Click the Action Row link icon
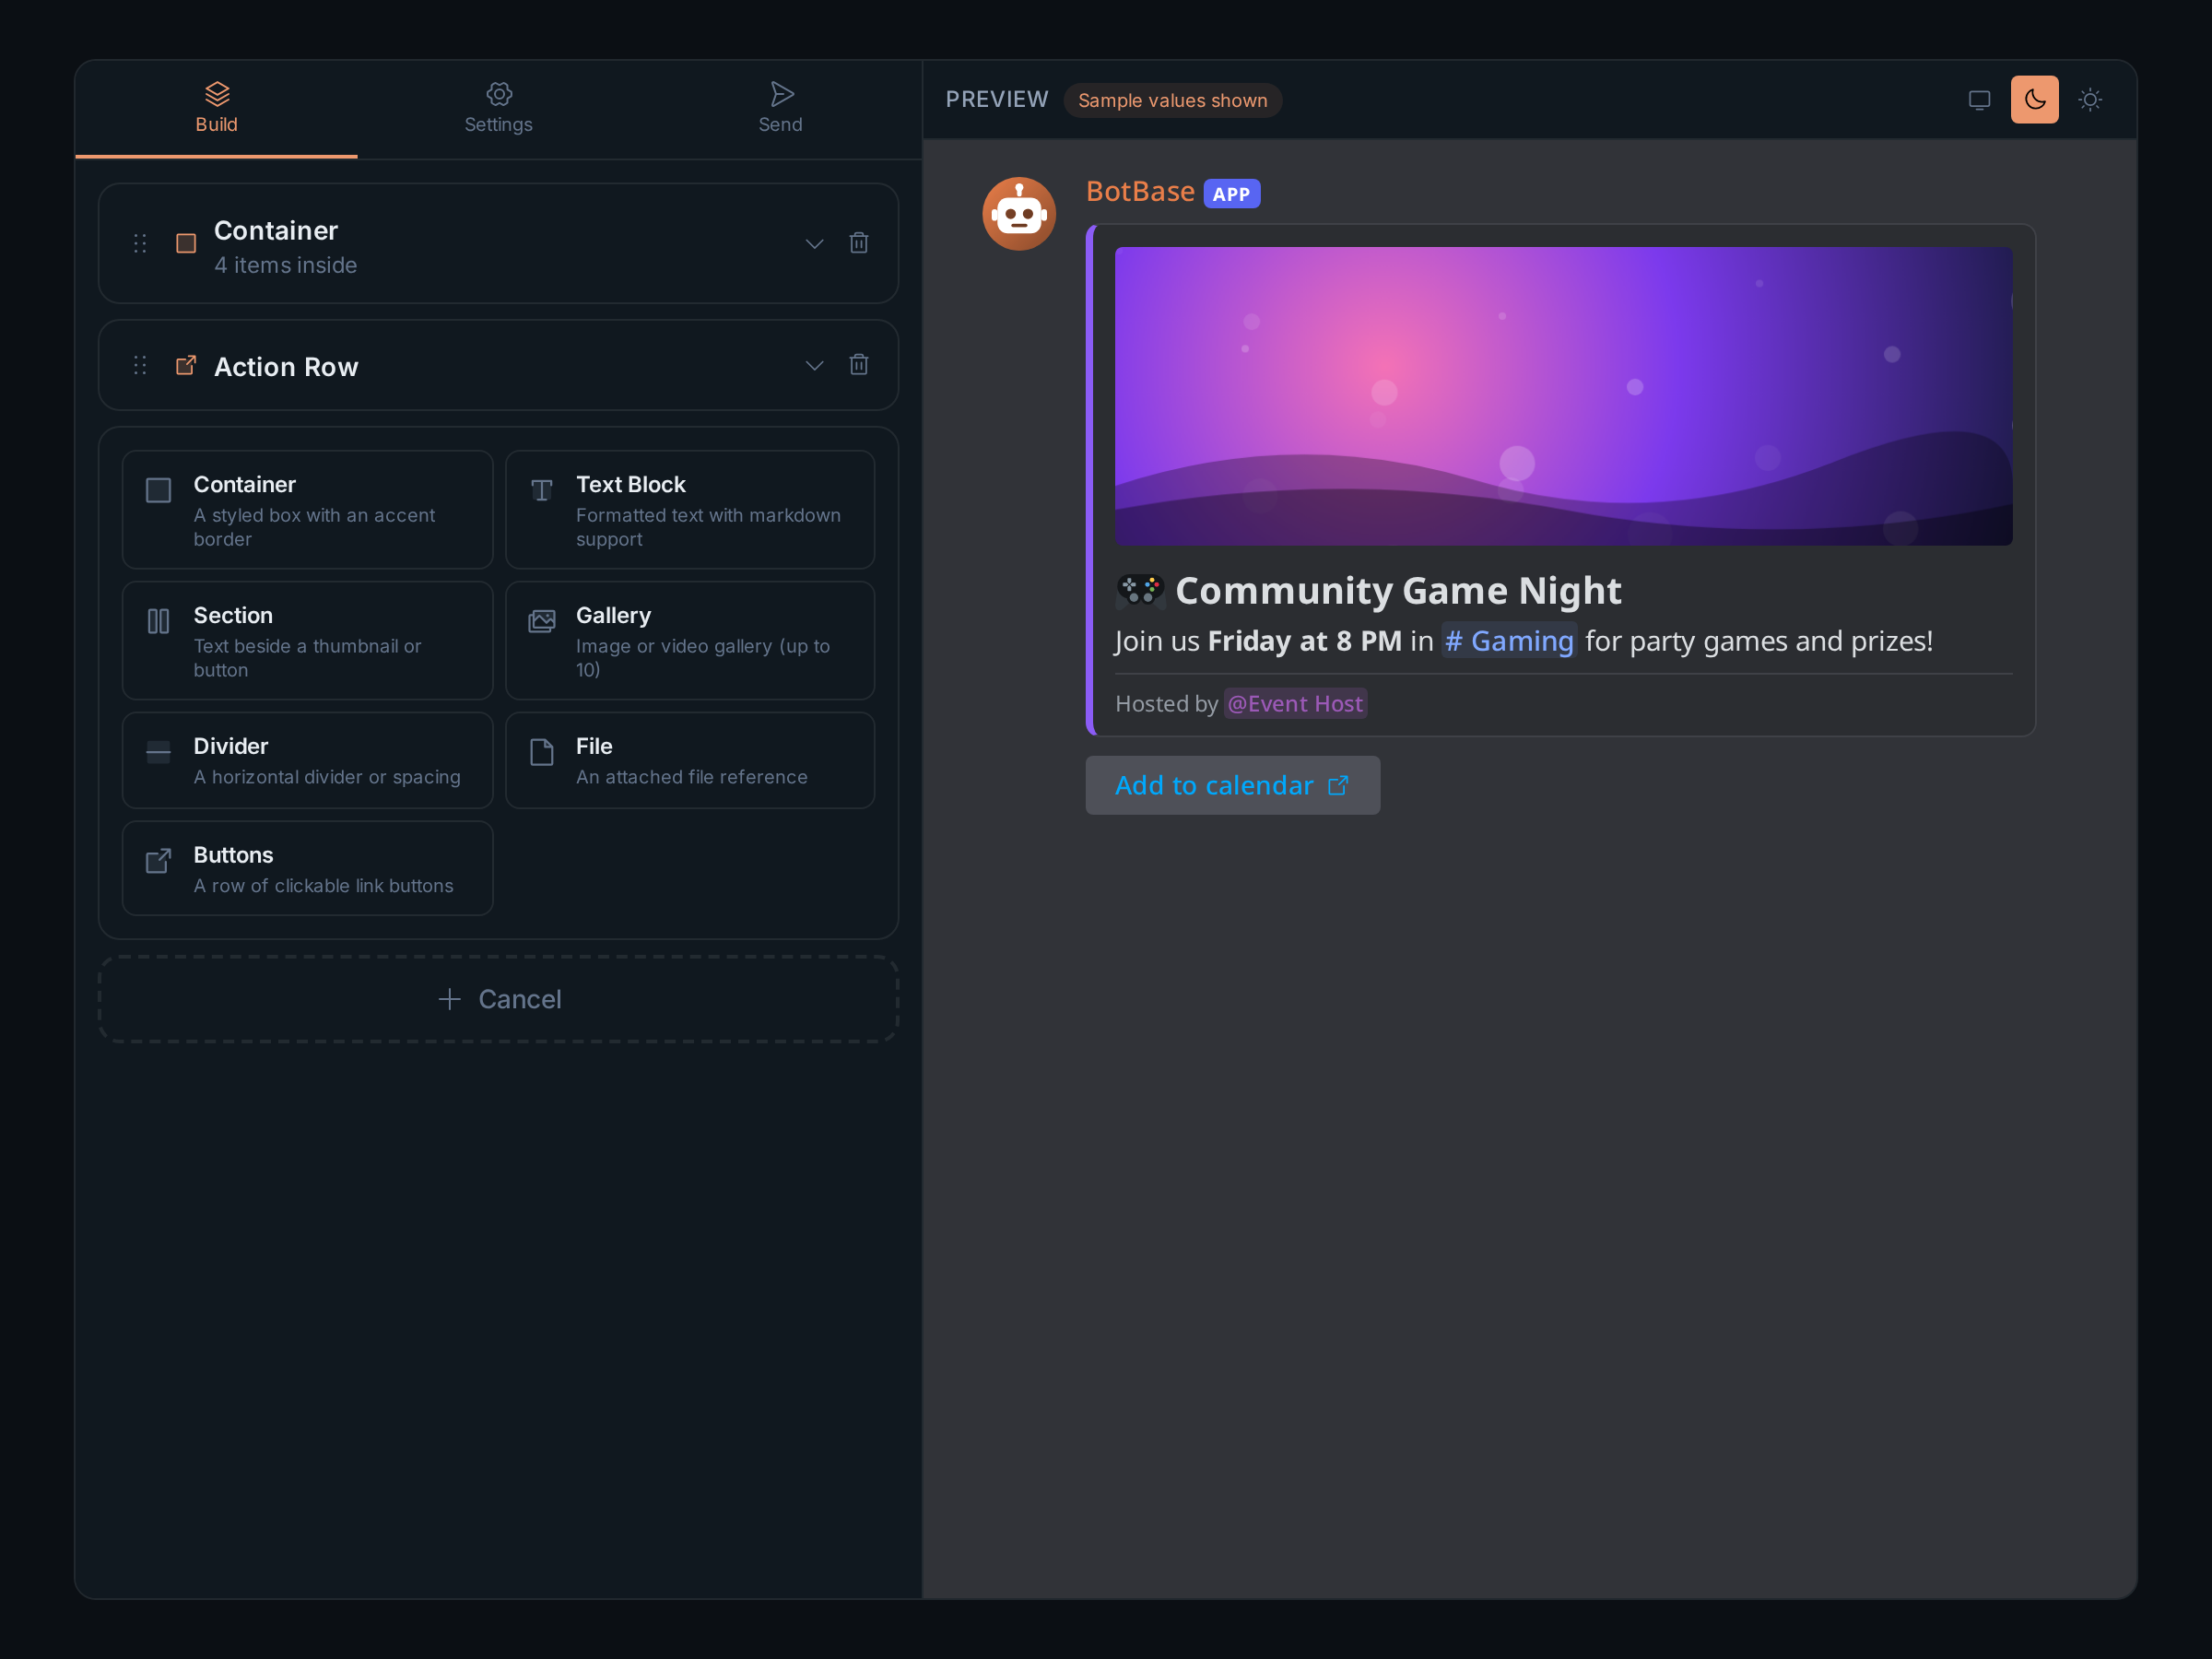The height and width of the screenshot is (1659, 2212). tap(186, 365)
